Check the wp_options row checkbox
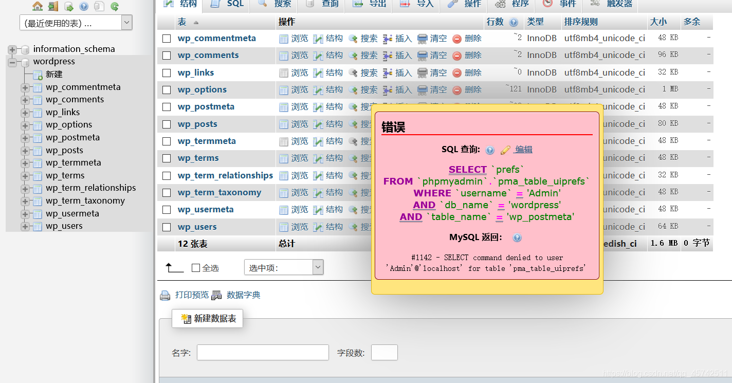This screenshot has height=383, width=732. [x=167, y=90]
